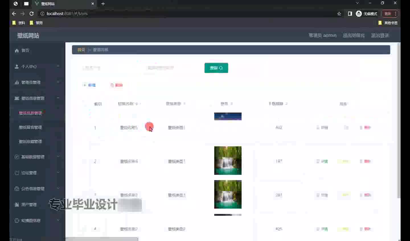Click the browser 更新 update button

[x=390, y=14]
